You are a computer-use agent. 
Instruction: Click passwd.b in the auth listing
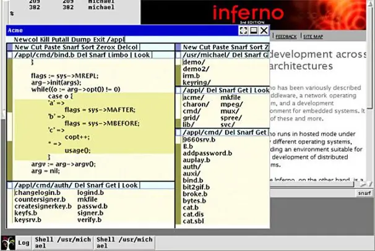pyautogui.click(x=92, y=206)
